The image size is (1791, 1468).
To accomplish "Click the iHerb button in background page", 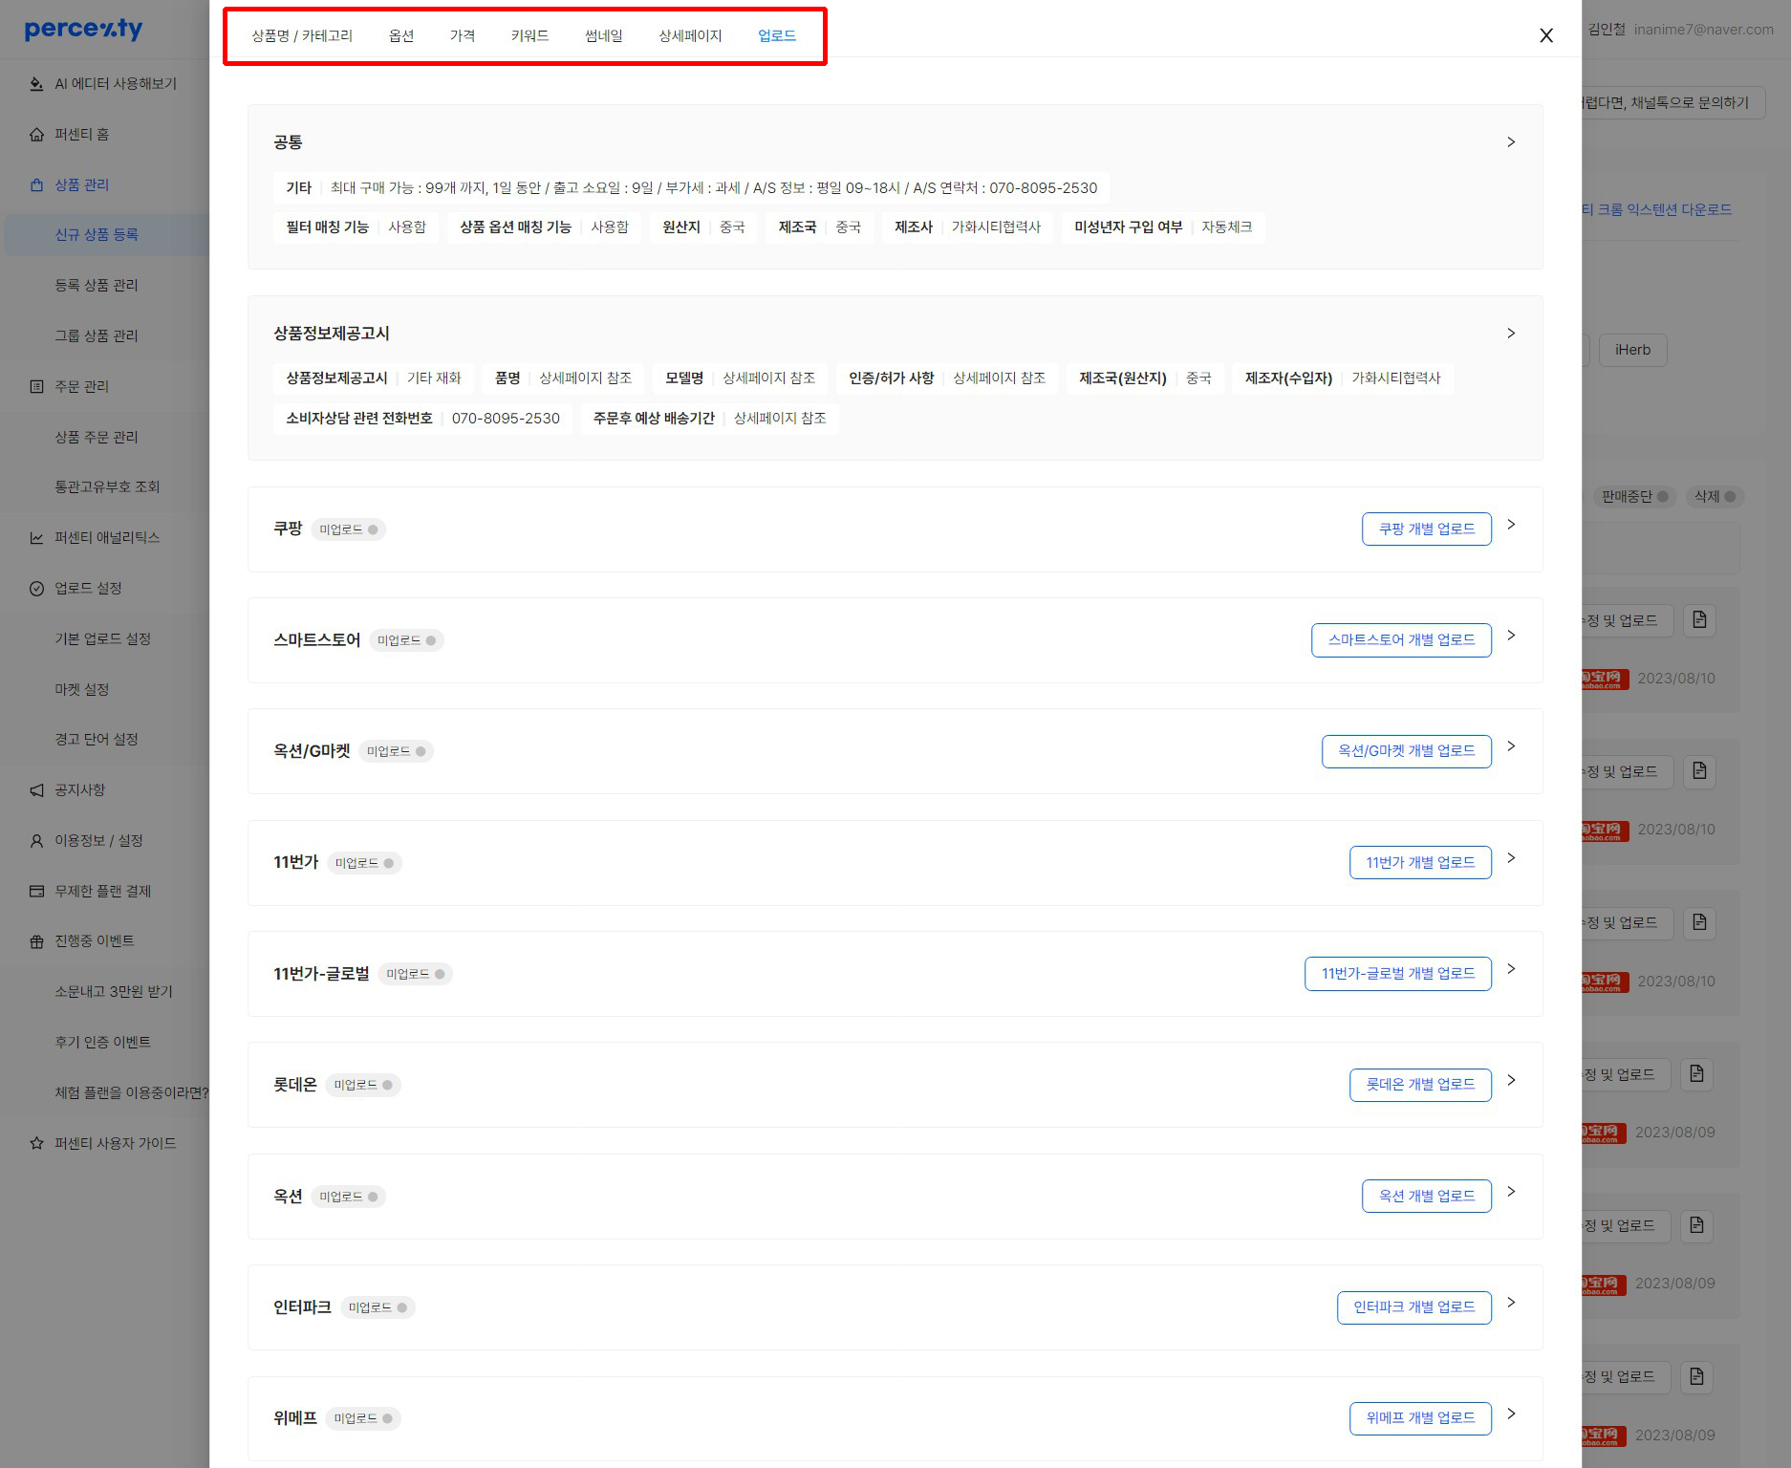I will [x=1632, y=351].
